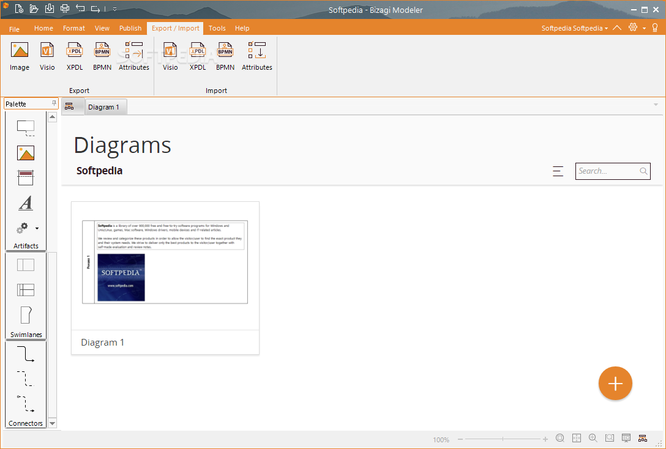
Task: Click the Diagram 1 card title
Action: [x=103, y=343]
